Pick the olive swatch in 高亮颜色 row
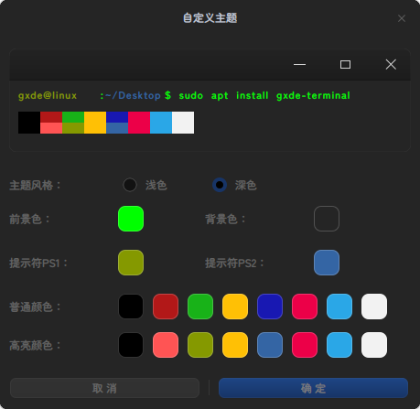420x409 pixels. point(200,345)
